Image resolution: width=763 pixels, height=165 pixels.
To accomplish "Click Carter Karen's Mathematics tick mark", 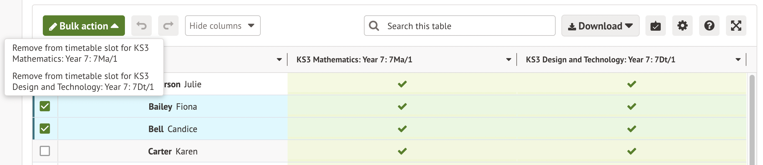I will click(402, 151).
